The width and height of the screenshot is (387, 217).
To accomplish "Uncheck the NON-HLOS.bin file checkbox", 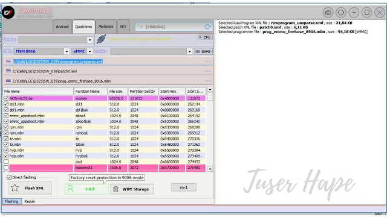I will tap(6, 98).
